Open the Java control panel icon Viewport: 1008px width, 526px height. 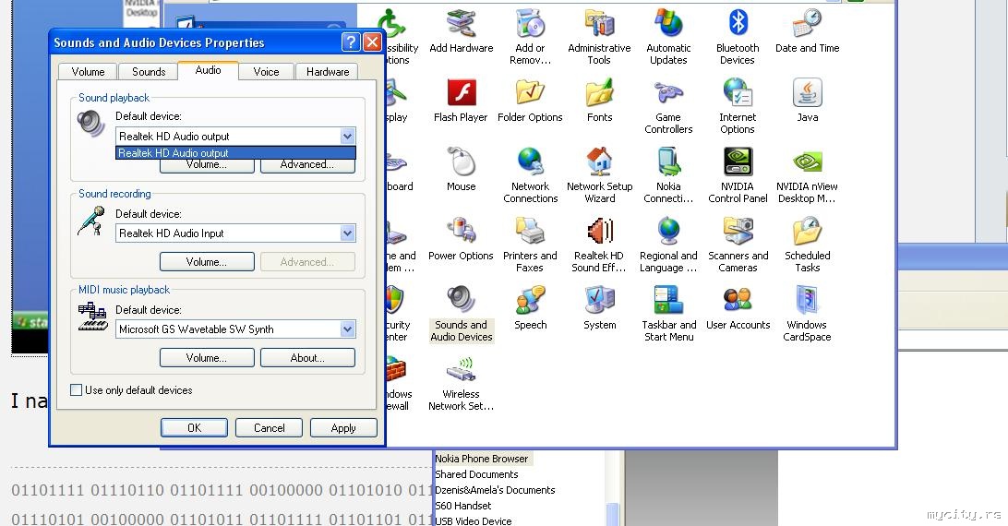[808, 101]
